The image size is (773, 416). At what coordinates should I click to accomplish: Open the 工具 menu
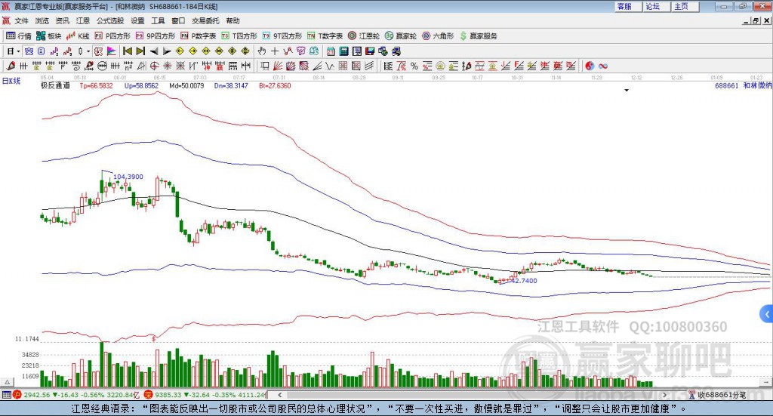pos(158,20)
